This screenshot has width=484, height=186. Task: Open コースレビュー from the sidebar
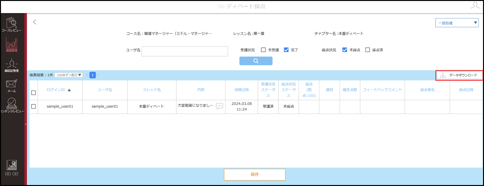tap(12, 24)
